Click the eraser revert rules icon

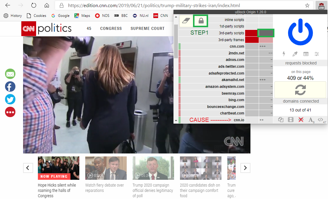[186, 21]
